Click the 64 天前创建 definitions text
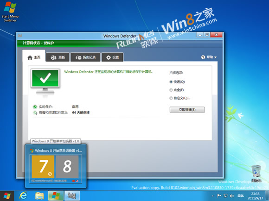The image size is (269, 201). tap(81, 113)
